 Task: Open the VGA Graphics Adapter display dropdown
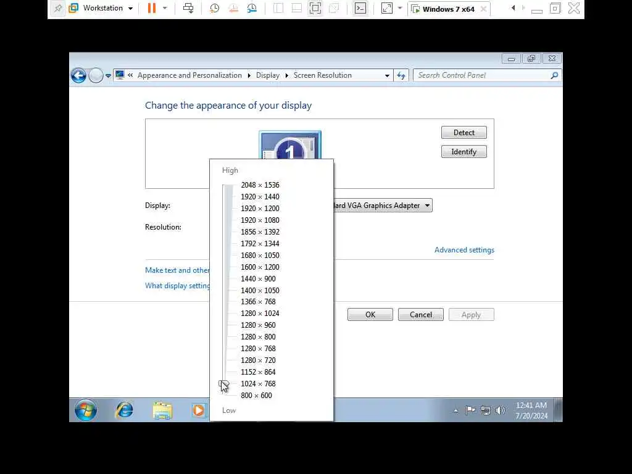click(381, 206)
